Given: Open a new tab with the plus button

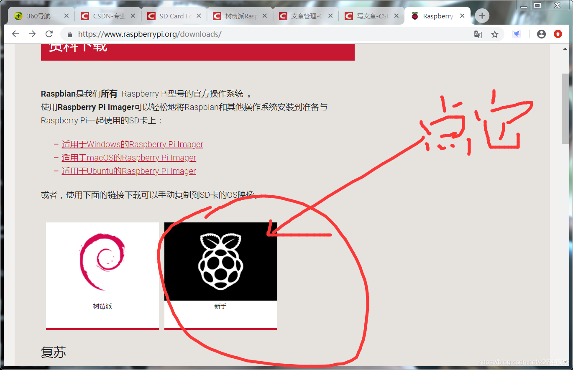Looking at the screenshot, I should pos(482,16).
